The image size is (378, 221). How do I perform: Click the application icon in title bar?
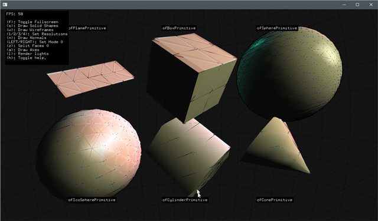pos(5,5)
